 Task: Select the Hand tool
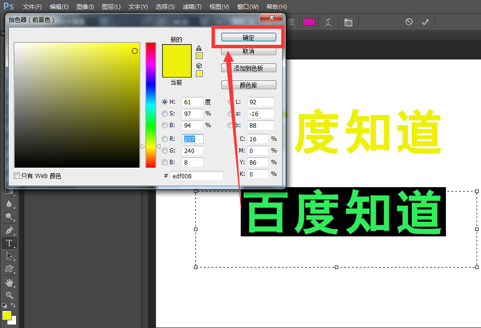(x=9, y=282)
